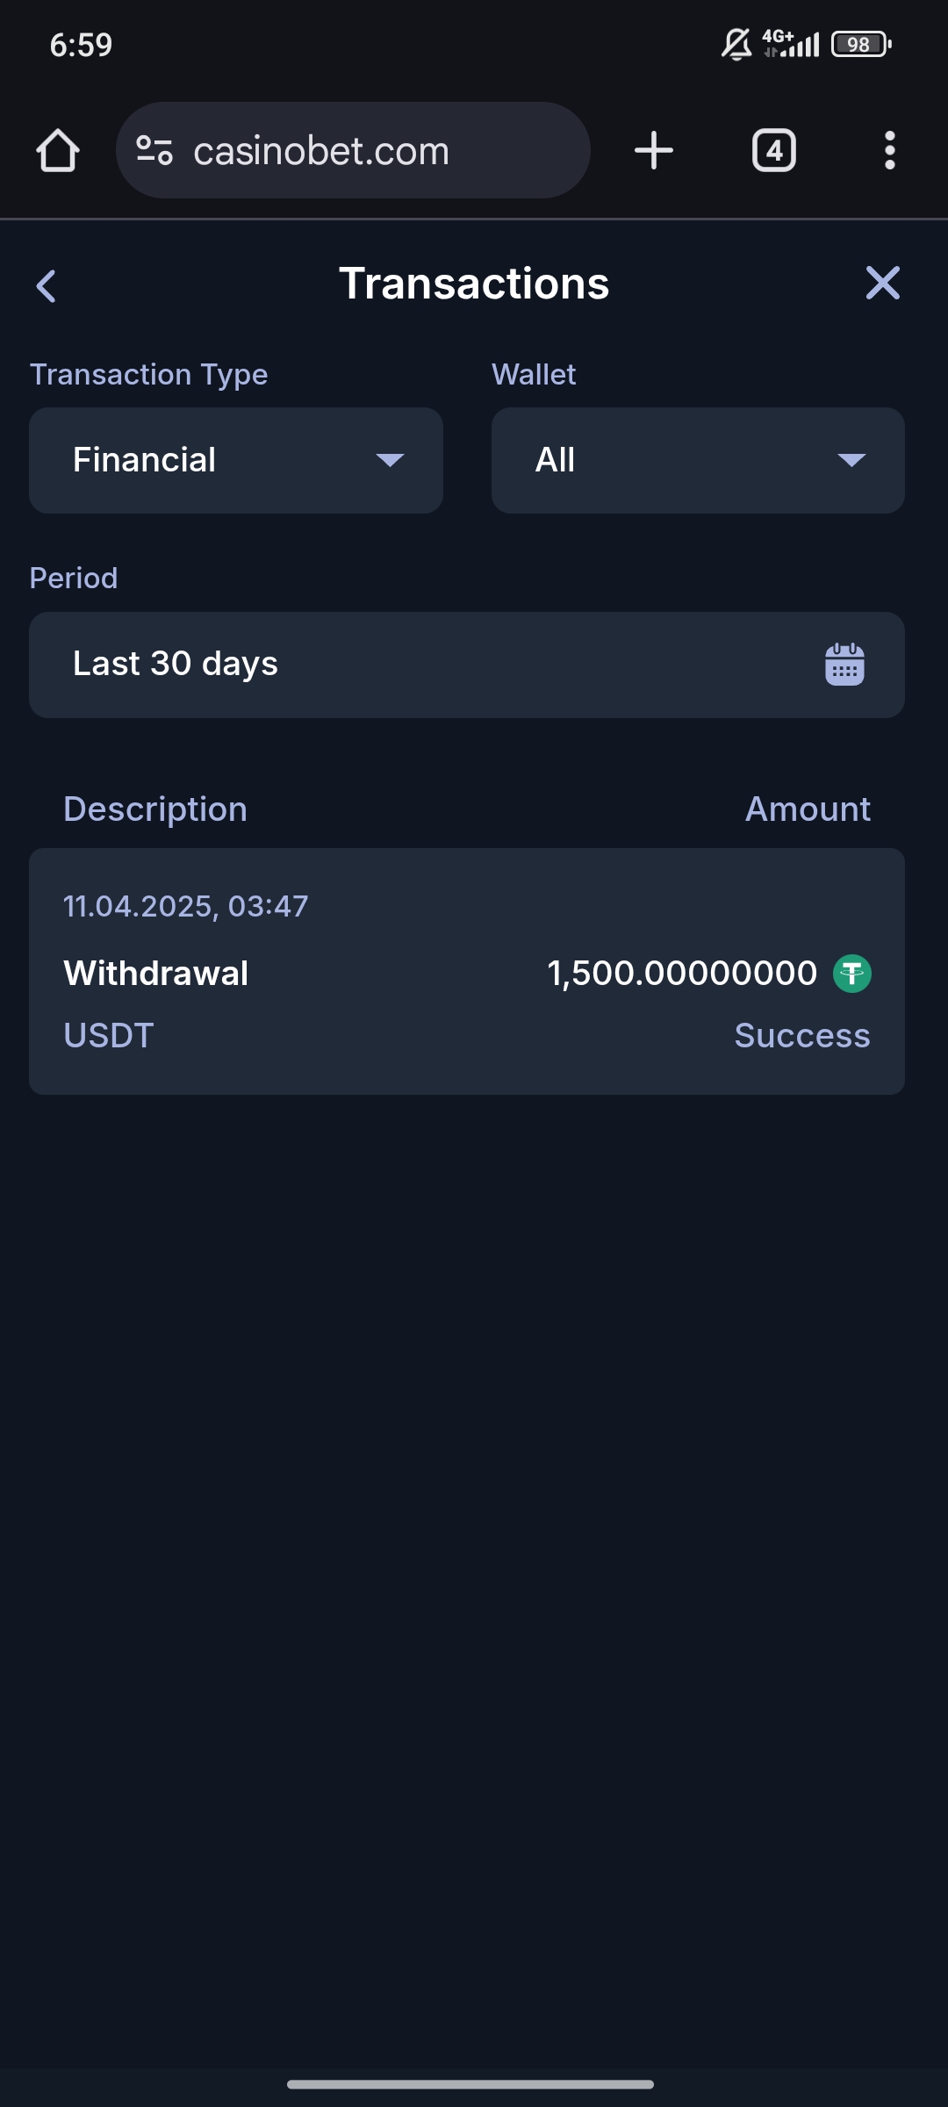Click the Wallet dropdown arrow

[851, 460]
